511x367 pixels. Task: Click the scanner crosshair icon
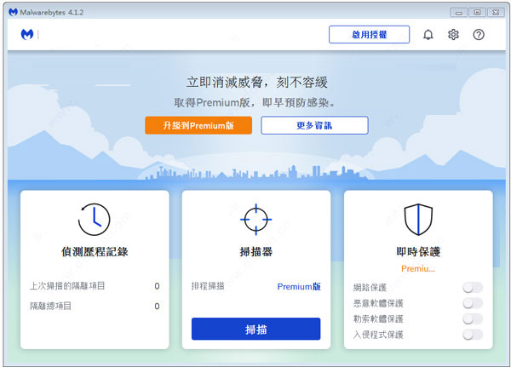(x=255, y=219)
